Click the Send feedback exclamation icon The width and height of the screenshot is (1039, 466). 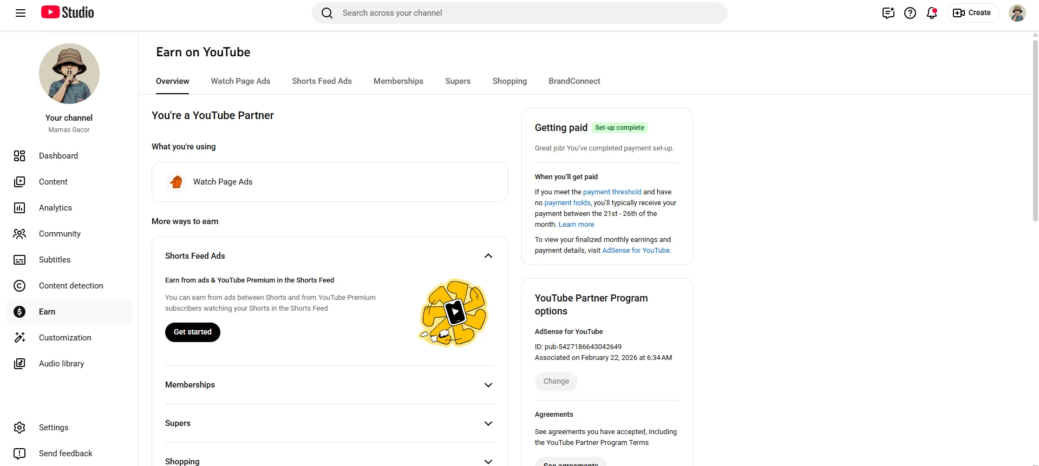point(19,454)
